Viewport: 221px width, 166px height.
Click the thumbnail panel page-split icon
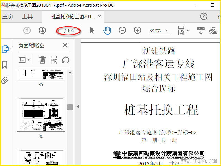[54, 60]
